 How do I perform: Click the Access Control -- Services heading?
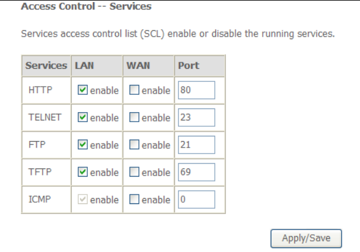pyautogui.click(x=86, y=7)
